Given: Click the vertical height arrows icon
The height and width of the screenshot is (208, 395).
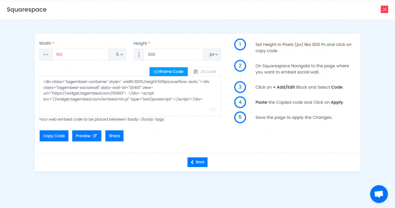Looking at the screenshot, I should (x=138, y=54).
